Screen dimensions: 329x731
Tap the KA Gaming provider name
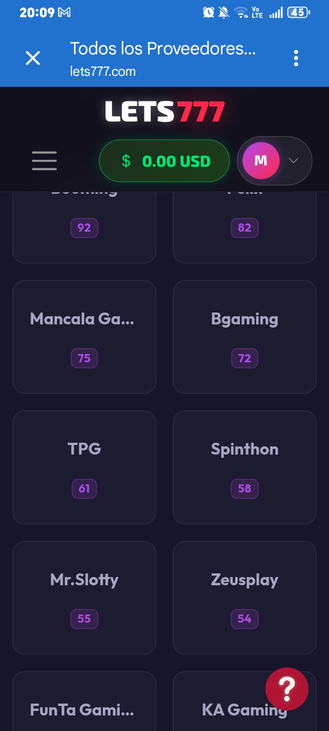coord(244,710)
